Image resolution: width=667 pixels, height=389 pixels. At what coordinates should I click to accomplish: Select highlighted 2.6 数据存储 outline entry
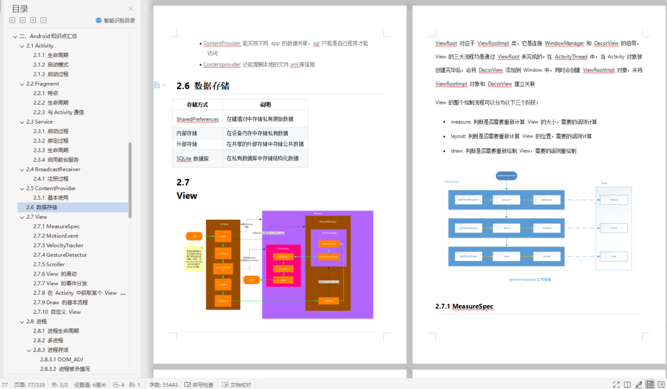[73, 207]
